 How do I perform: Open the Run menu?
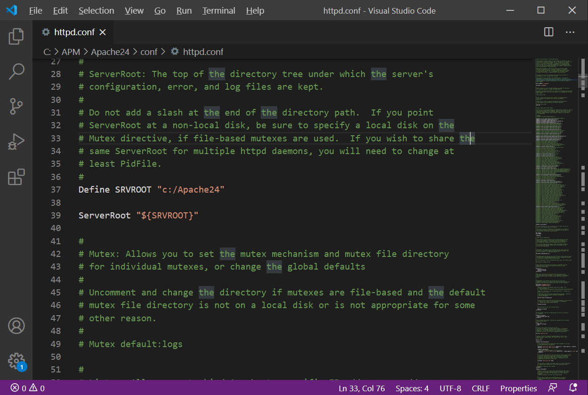(x=184, y=10)
